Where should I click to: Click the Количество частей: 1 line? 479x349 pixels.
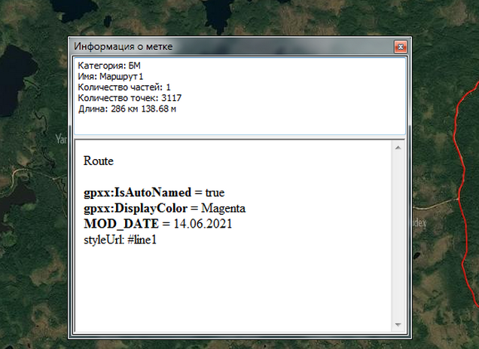coord(124,87)
